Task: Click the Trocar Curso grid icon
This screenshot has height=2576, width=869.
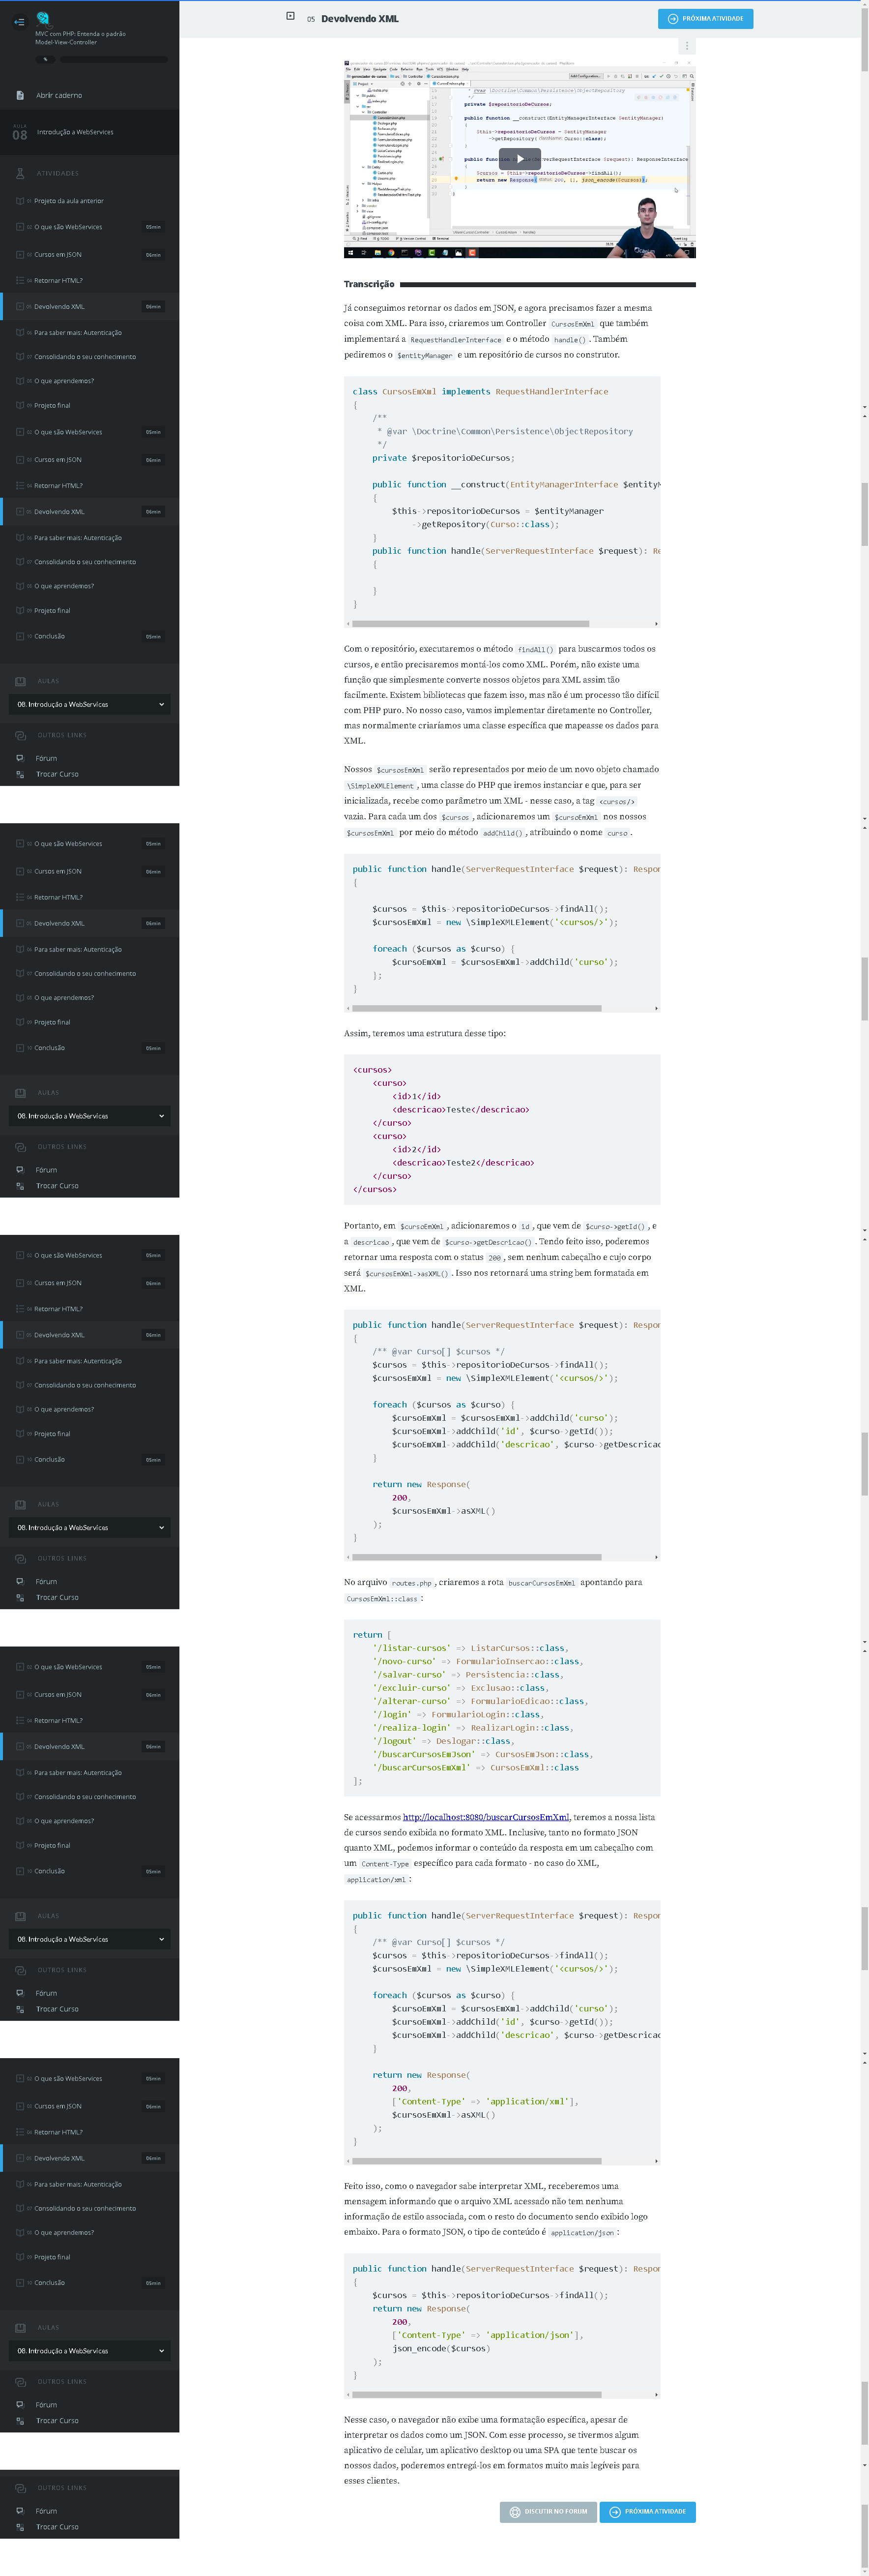Action: point(20,774)
